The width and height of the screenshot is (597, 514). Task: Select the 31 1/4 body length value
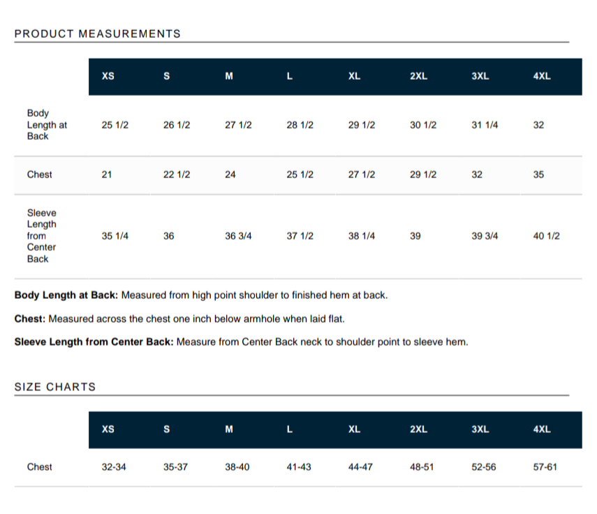[485, 125]
